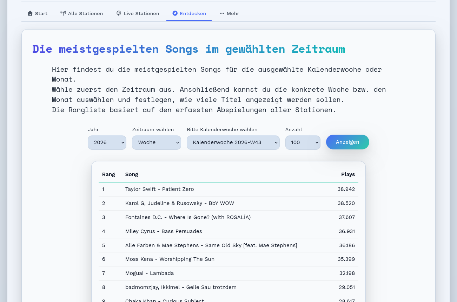Click the play count 32.198

point(347,273)
